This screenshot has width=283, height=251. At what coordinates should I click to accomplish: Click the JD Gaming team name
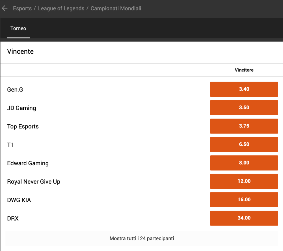click(x=22, y=108)
